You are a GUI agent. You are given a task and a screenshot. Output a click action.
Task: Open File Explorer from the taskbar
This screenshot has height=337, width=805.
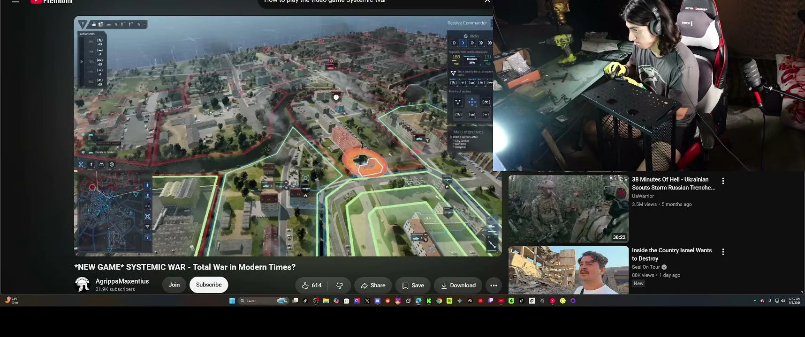point(326,301)
